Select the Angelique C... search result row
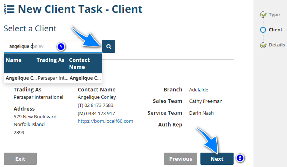 [x=21, y=78]
